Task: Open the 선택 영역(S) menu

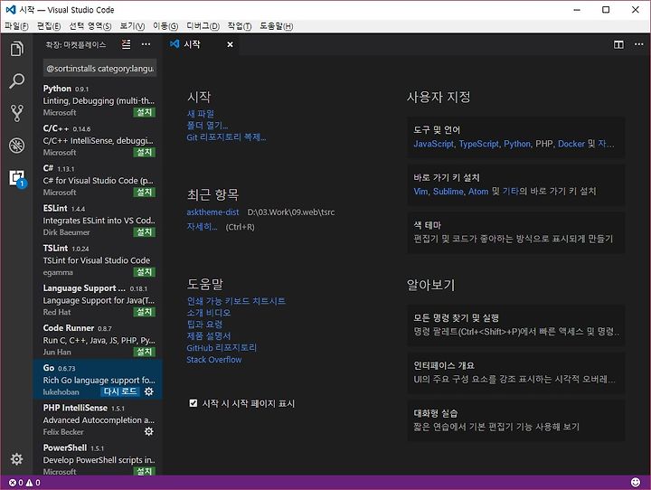Action: click(90, 26)
